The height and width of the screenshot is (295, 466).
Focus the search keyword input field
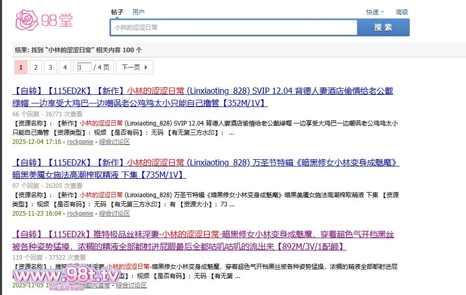coord(233,28)
